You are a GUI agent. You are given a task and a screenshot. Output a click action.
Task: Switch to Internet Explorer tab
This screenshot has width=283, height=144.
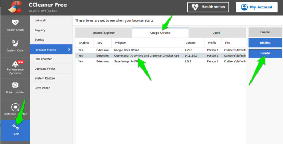coord(104,33)
